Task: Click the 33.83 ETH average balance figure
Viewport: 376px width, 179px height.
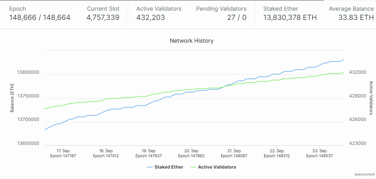Action: 356,18
